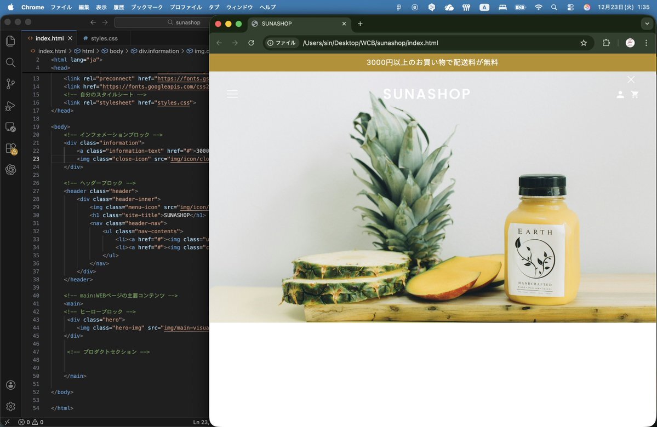The height and width of the screenshot is (427, 657).
Task: Switch to the styles.css editor tab
Action: 104,38
